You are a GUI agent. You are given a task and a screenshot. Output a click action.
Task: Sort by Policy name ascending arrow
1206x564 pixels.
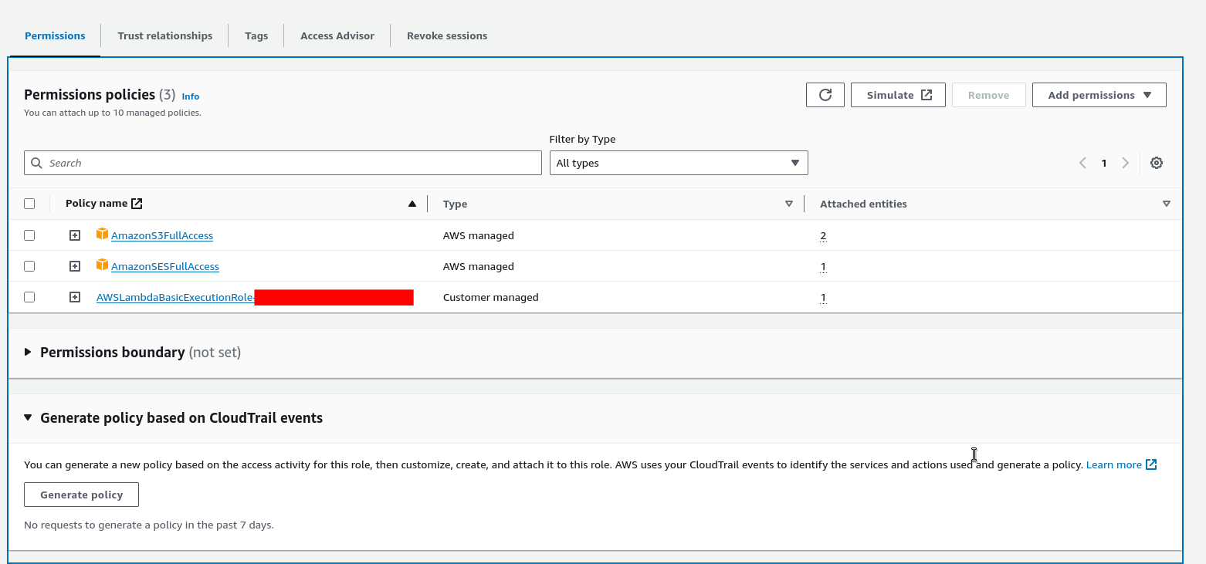[412, 204]
